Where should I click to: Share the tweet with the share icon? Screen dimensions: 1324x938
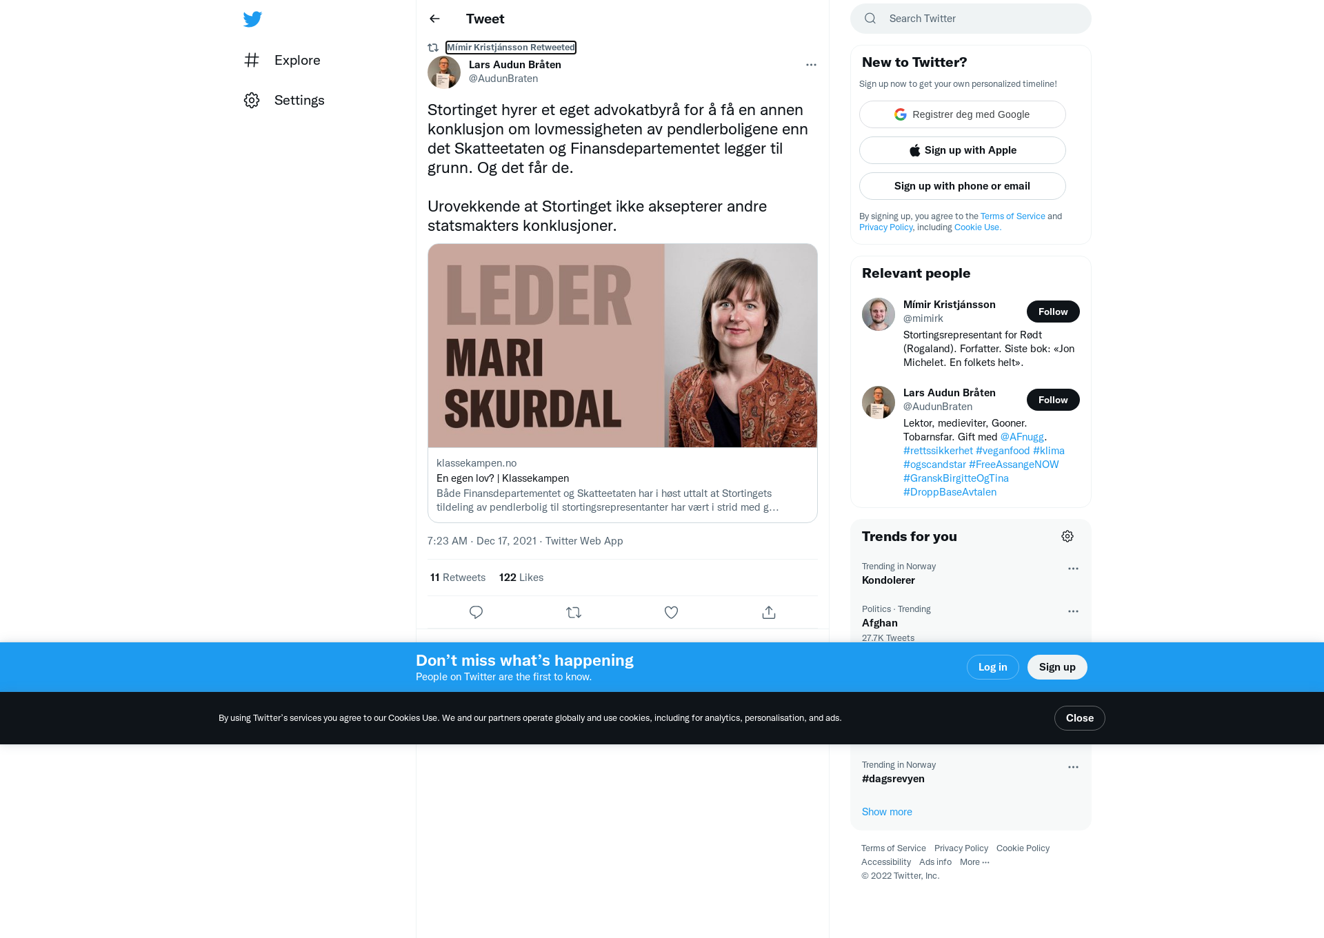coord(769,612)
